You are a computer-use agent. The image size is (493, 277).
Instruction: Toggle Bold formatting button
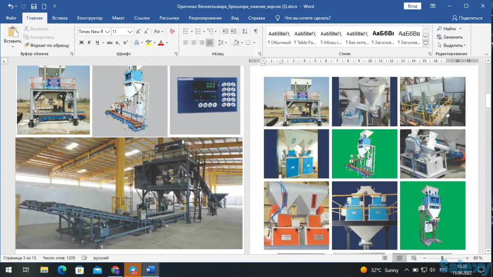pyautogui.click(x=81, y=43)
